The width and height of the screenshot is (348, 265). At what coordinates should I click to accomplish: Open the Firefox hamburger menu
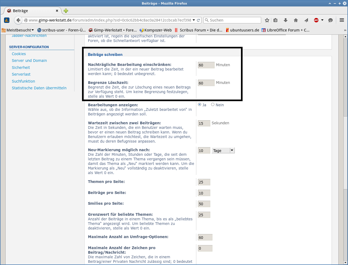(342, 20)
